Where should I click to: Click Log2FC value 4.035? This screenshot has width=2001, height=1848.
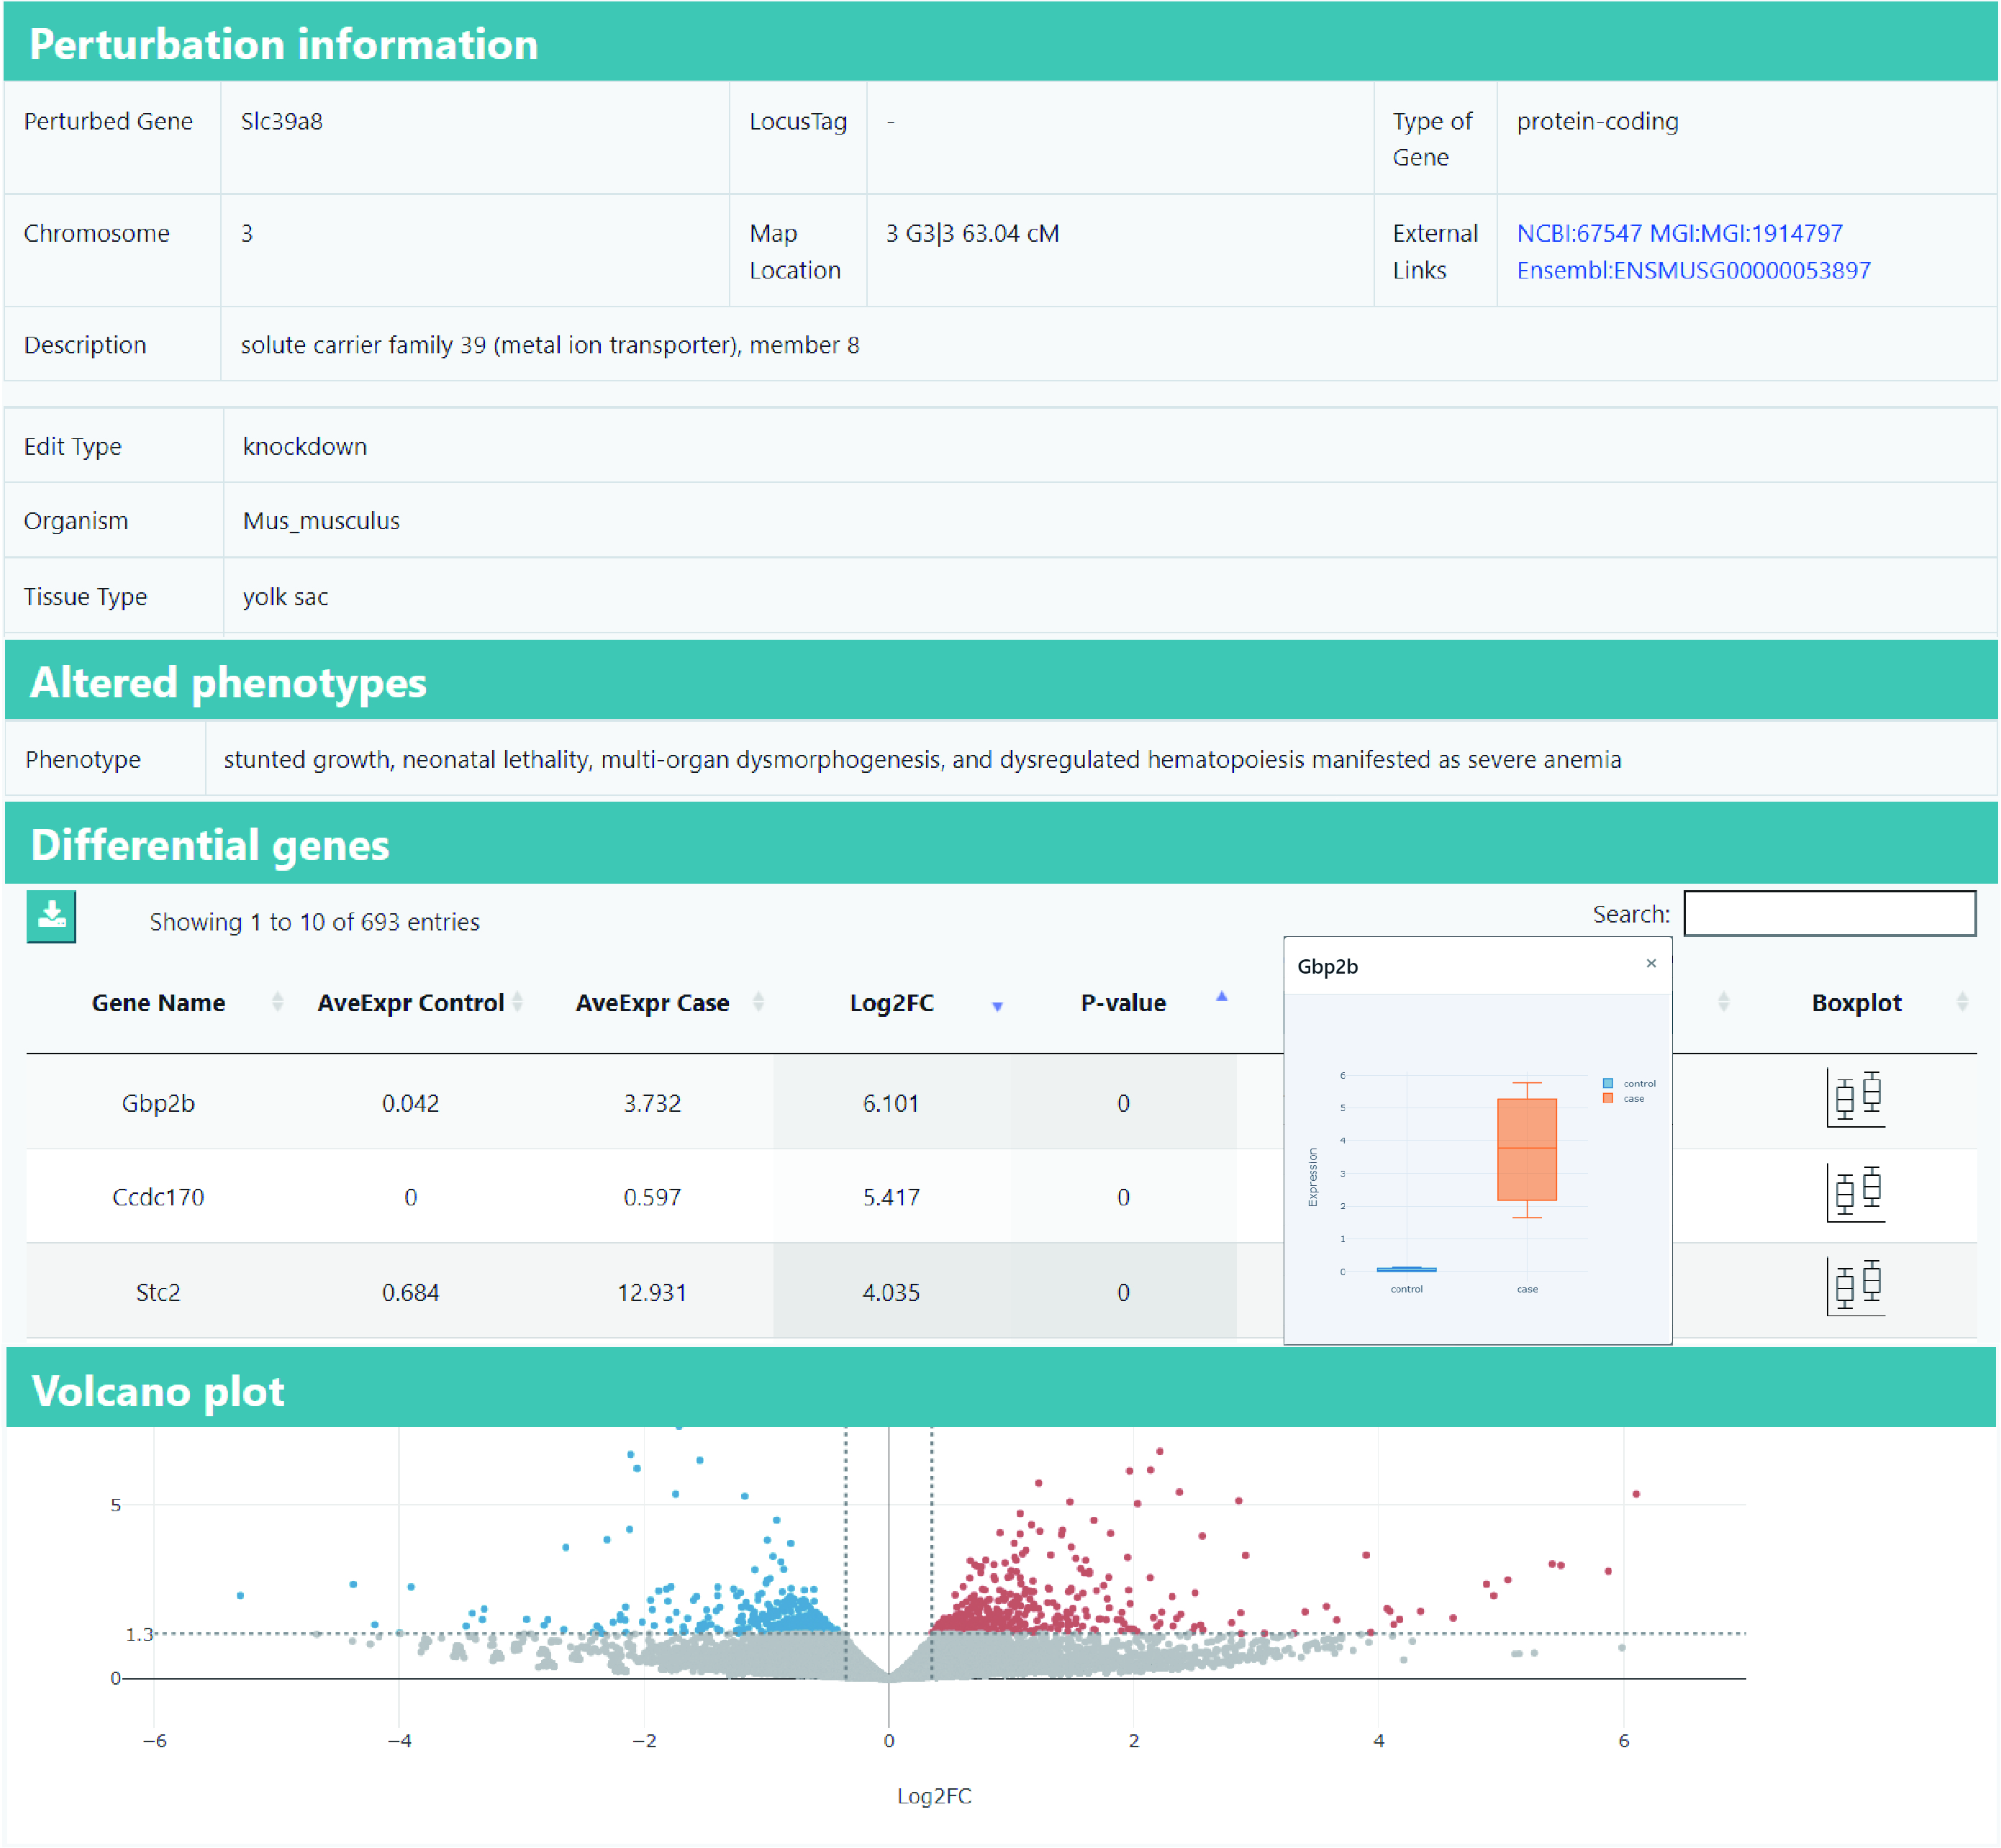tap(891, 1292)
